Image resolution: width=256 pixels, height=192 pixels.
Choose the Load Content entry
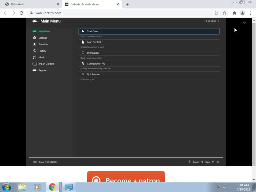coord(149,42)
